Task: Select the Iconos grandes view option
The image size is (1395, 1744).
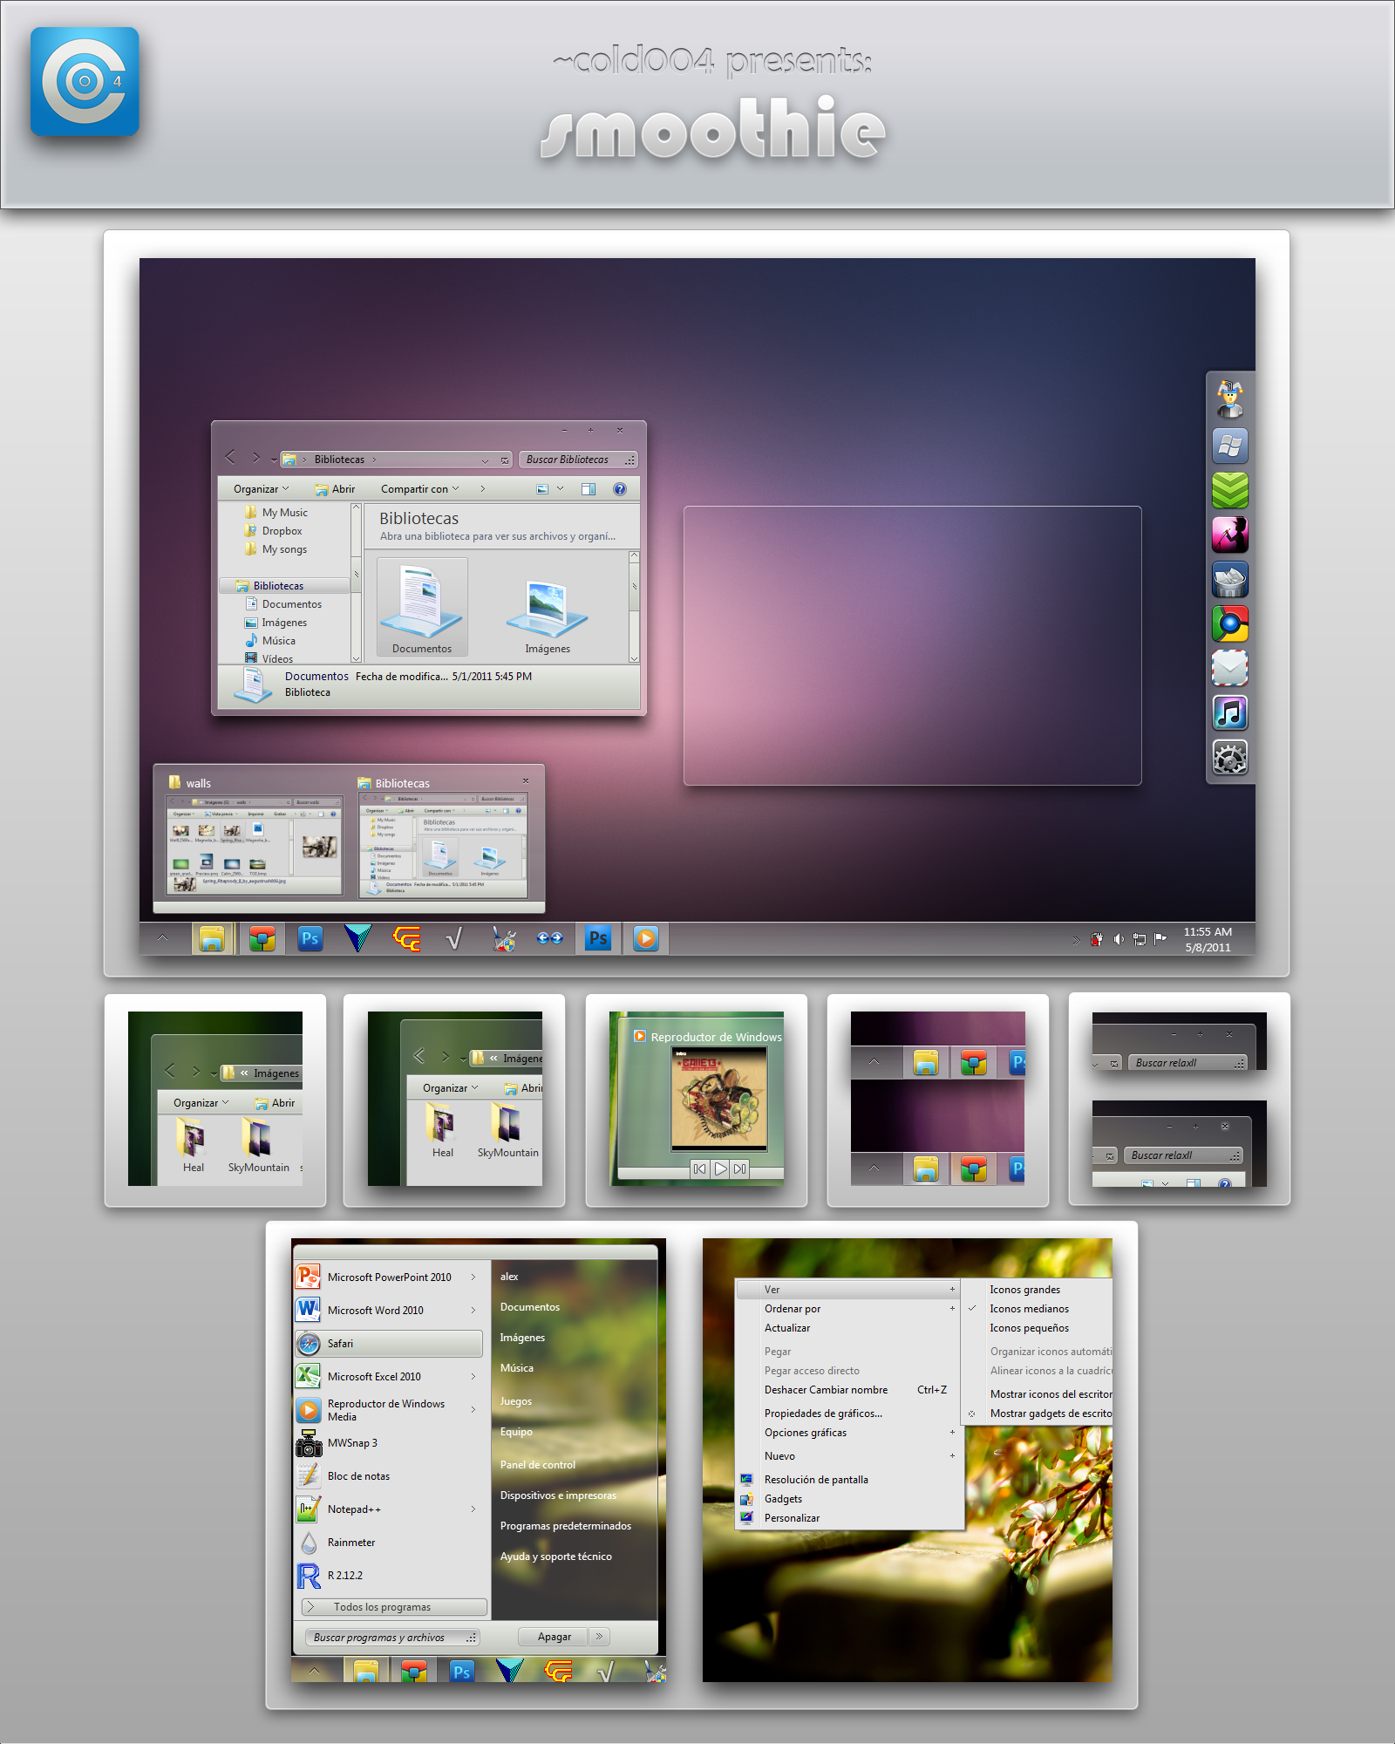Action: point(1024,1290)
